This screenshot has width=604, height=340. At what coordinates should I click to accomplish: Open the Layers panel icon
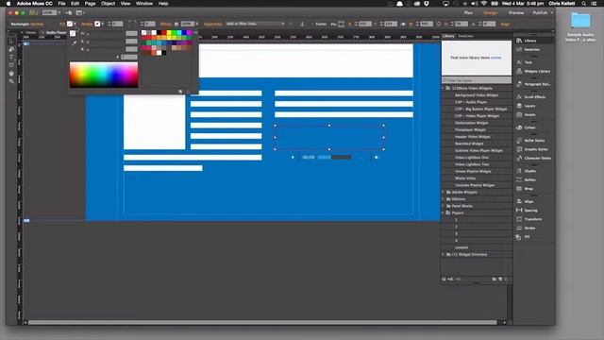pyautogui.click(x=519, y=106)
